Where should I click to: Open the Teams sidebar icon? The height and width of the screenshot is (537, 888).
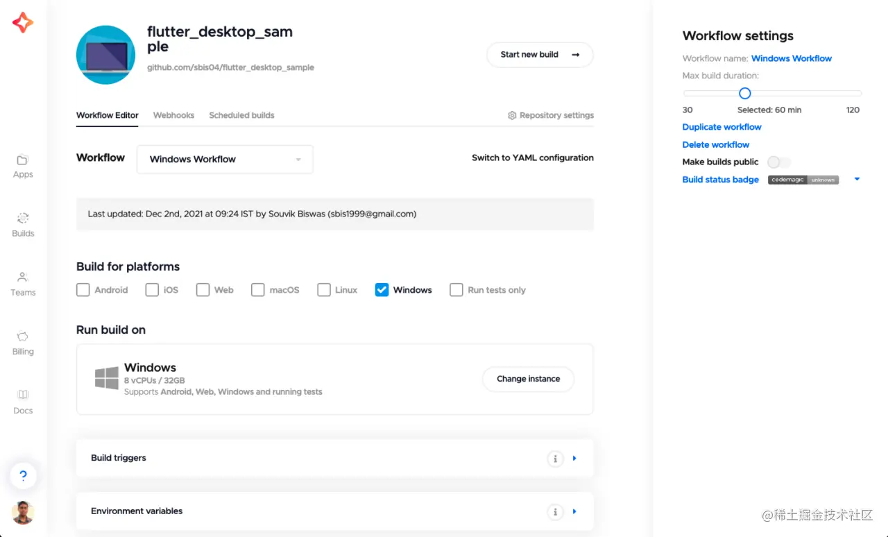(23, 277)
